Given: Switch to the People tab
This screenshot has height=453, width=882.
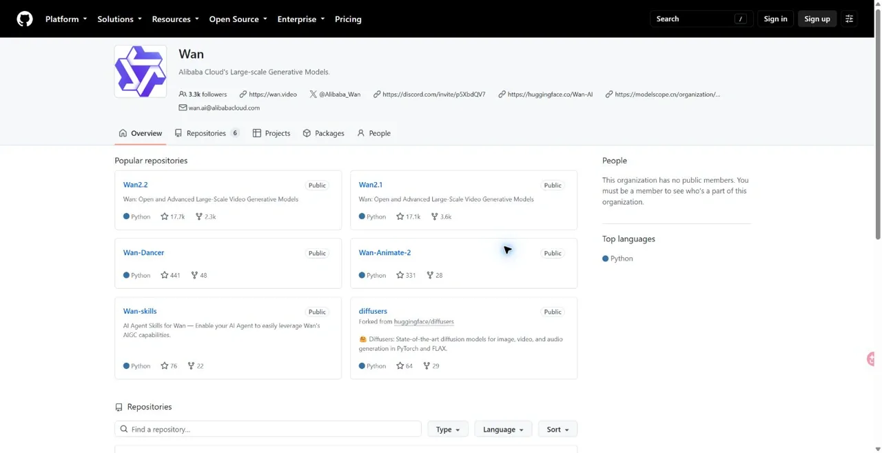Looking at the screenshot, I should click(373, 133).
